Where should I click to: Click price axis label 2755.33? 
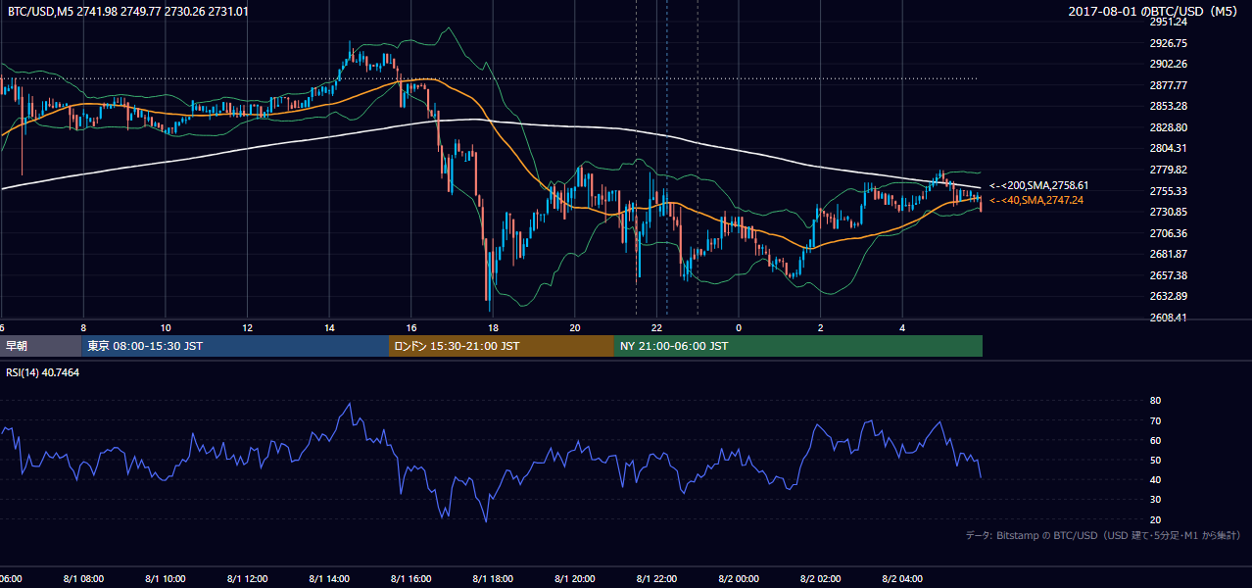coord(1168,191)
